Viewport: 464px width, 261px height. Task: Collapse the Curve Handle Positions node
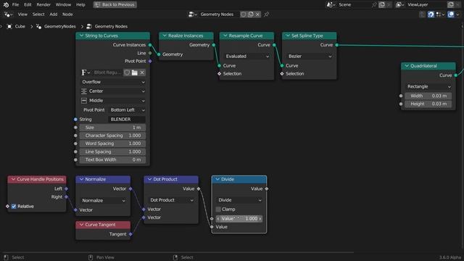point(13,179)
